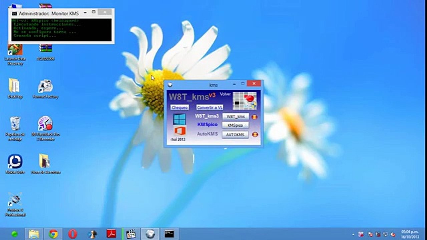Select the Desktop folder icon
This screenshot has width=427, height=240.
click(15, 89)
